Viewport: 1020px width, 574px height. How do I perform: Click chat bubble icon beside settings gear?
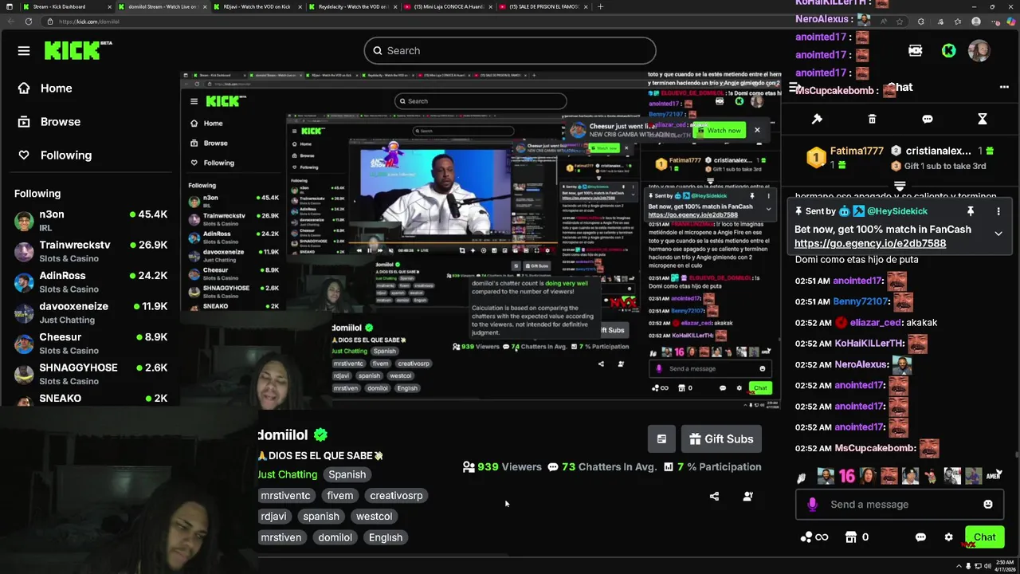click(x=920, y=537)
